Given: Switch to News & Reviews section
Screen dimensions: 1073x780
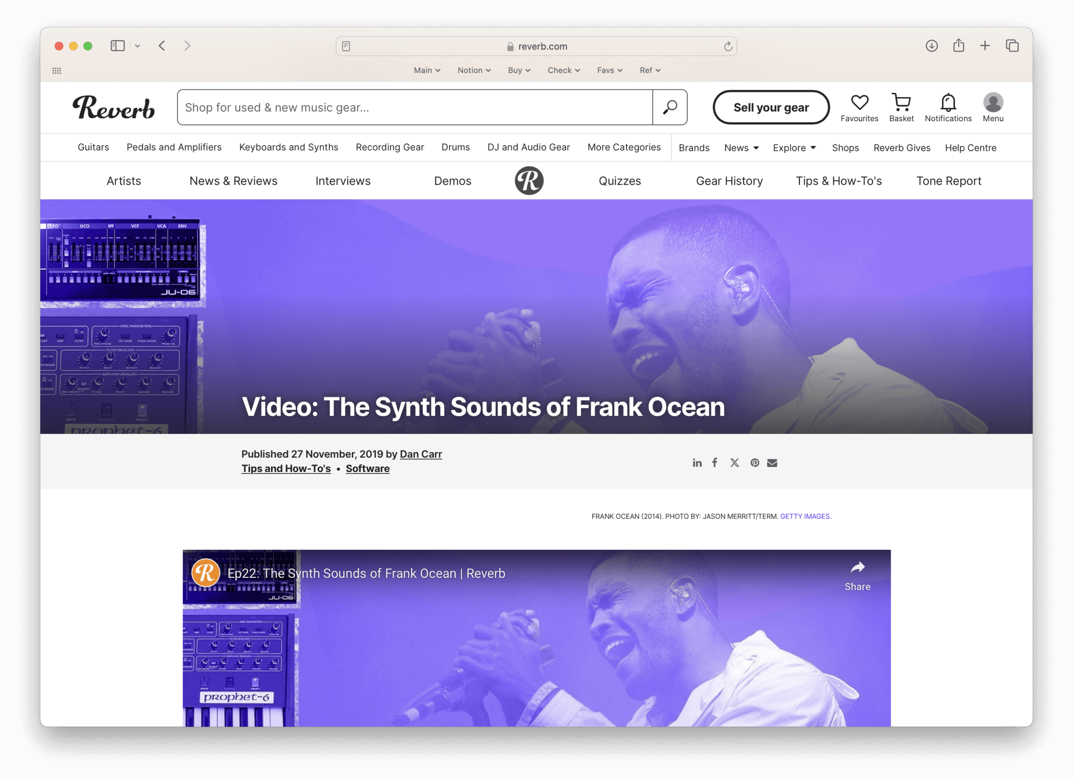Looking at the screenshot, I should (233, 181).
